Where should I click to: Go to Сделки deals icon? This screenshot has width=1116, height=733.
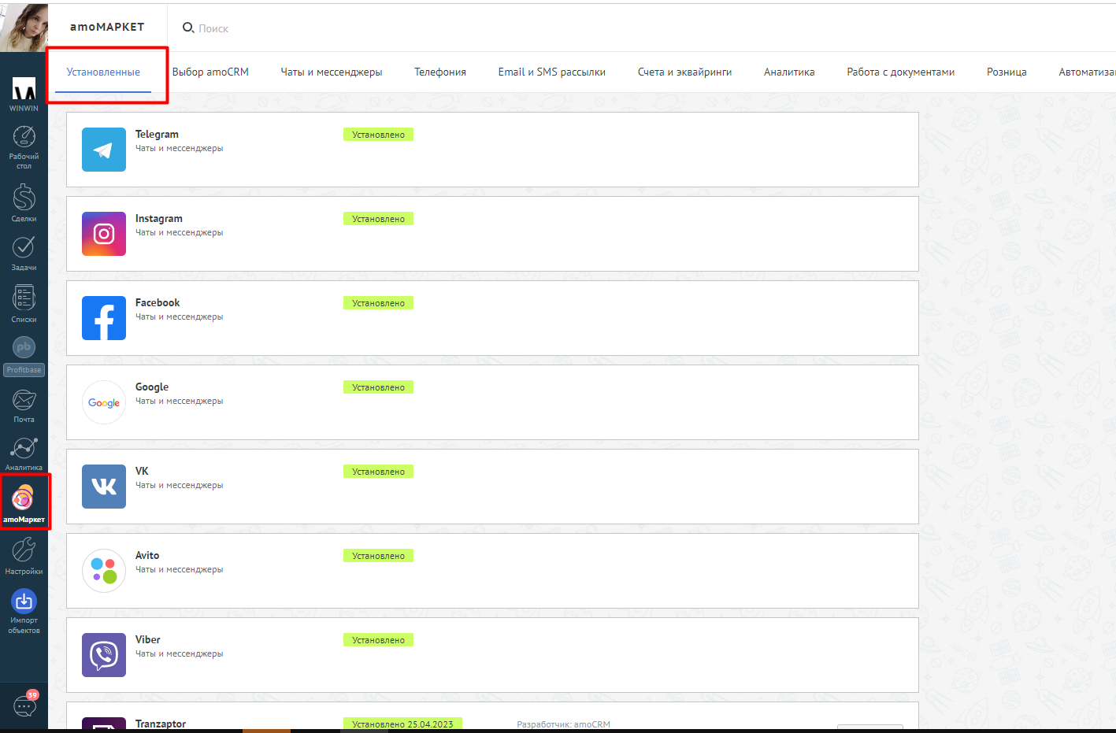[x=24, y=197]
